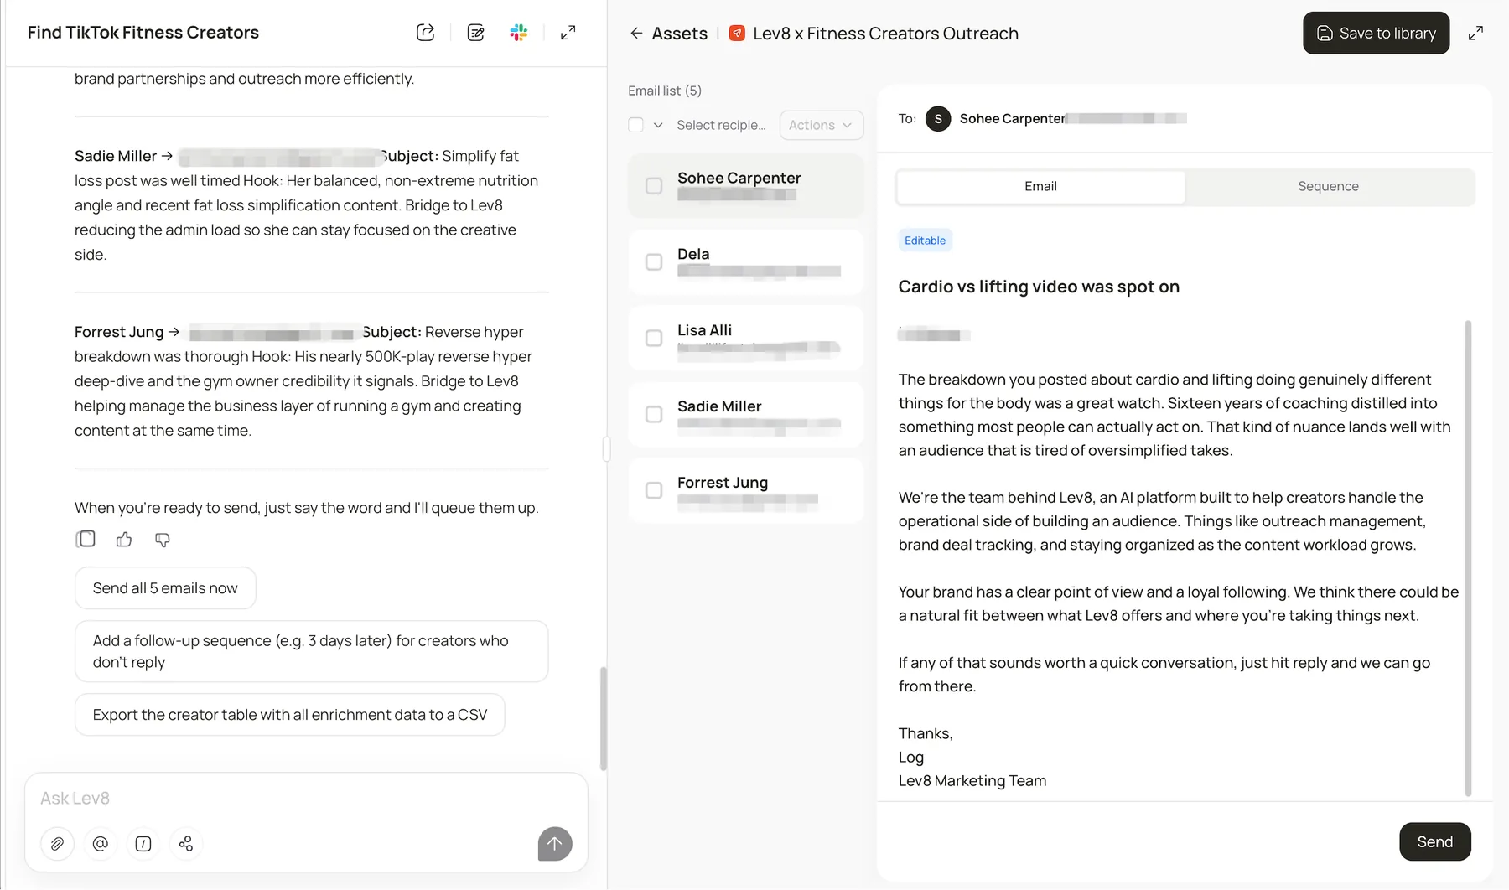1509x890 pixels.
Task: Tick the checkbox for Sadie Miller
Action: [x=654, y=414]
